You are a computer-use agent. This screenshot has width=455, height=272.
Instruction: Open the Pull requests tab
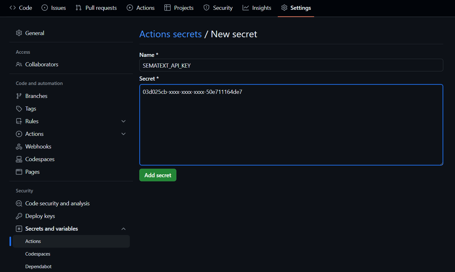(x=96, y=8)
